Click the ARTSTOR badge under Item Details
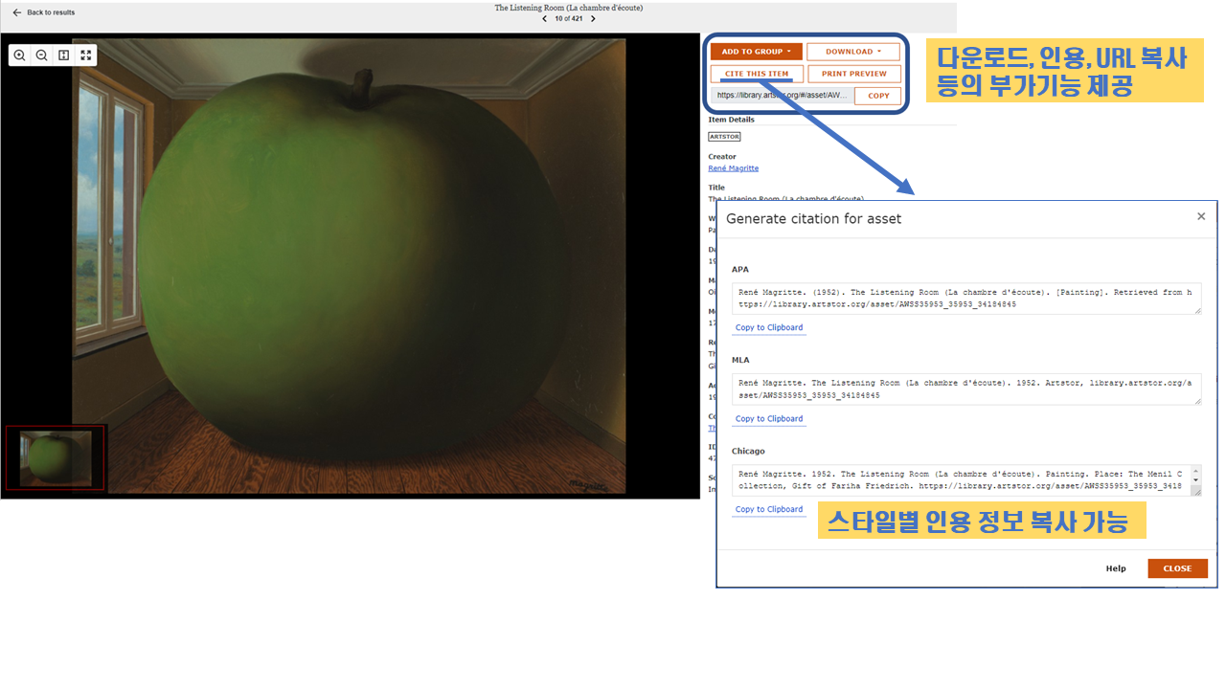 pos(724,137)
